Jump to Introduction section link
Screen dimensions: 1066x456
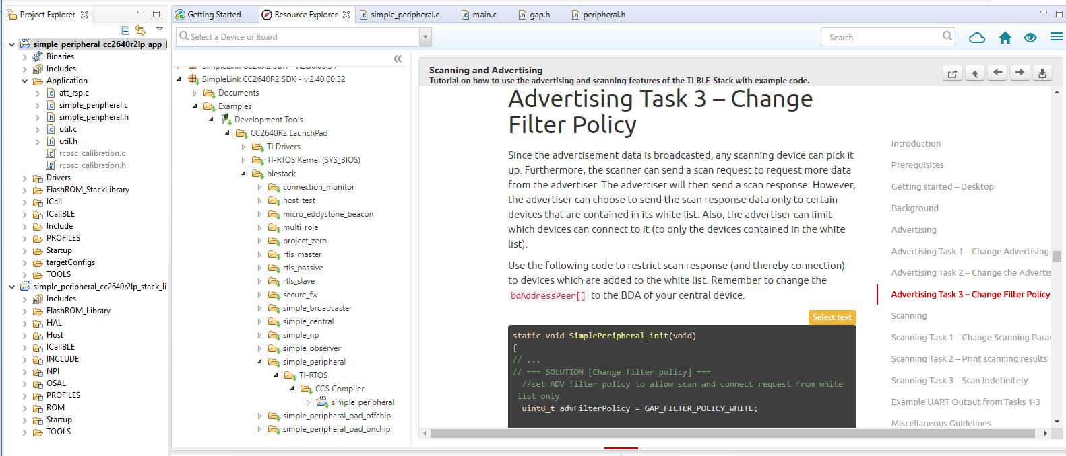[x=916, y=144]
